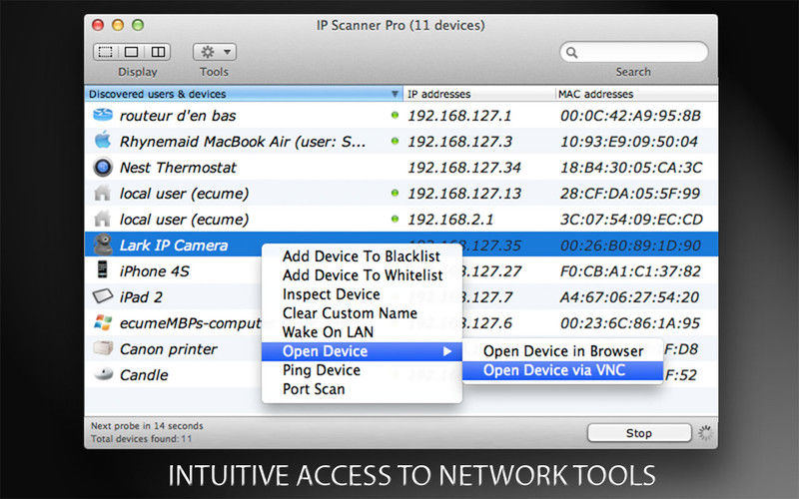This screenshot has width=799, height=499.
Task: Click sort arrow on Discovered users & devices column
Action: pyautogui.click(x=395, y=94)
